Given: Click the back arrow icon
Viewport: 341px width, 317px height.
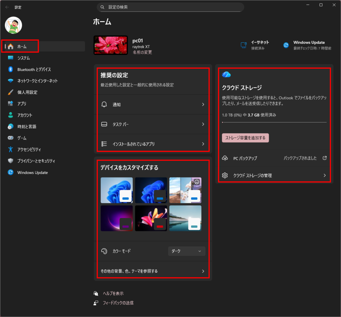Looking at the screenshot, I should [x=7, y=7].
